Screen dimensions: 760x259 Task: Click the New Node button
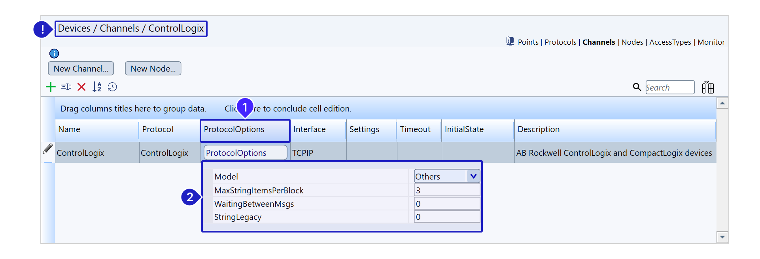(153, 68)
